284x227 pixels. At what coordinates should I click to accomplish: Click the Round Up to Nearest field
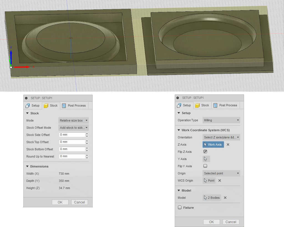tap(72, 156)
